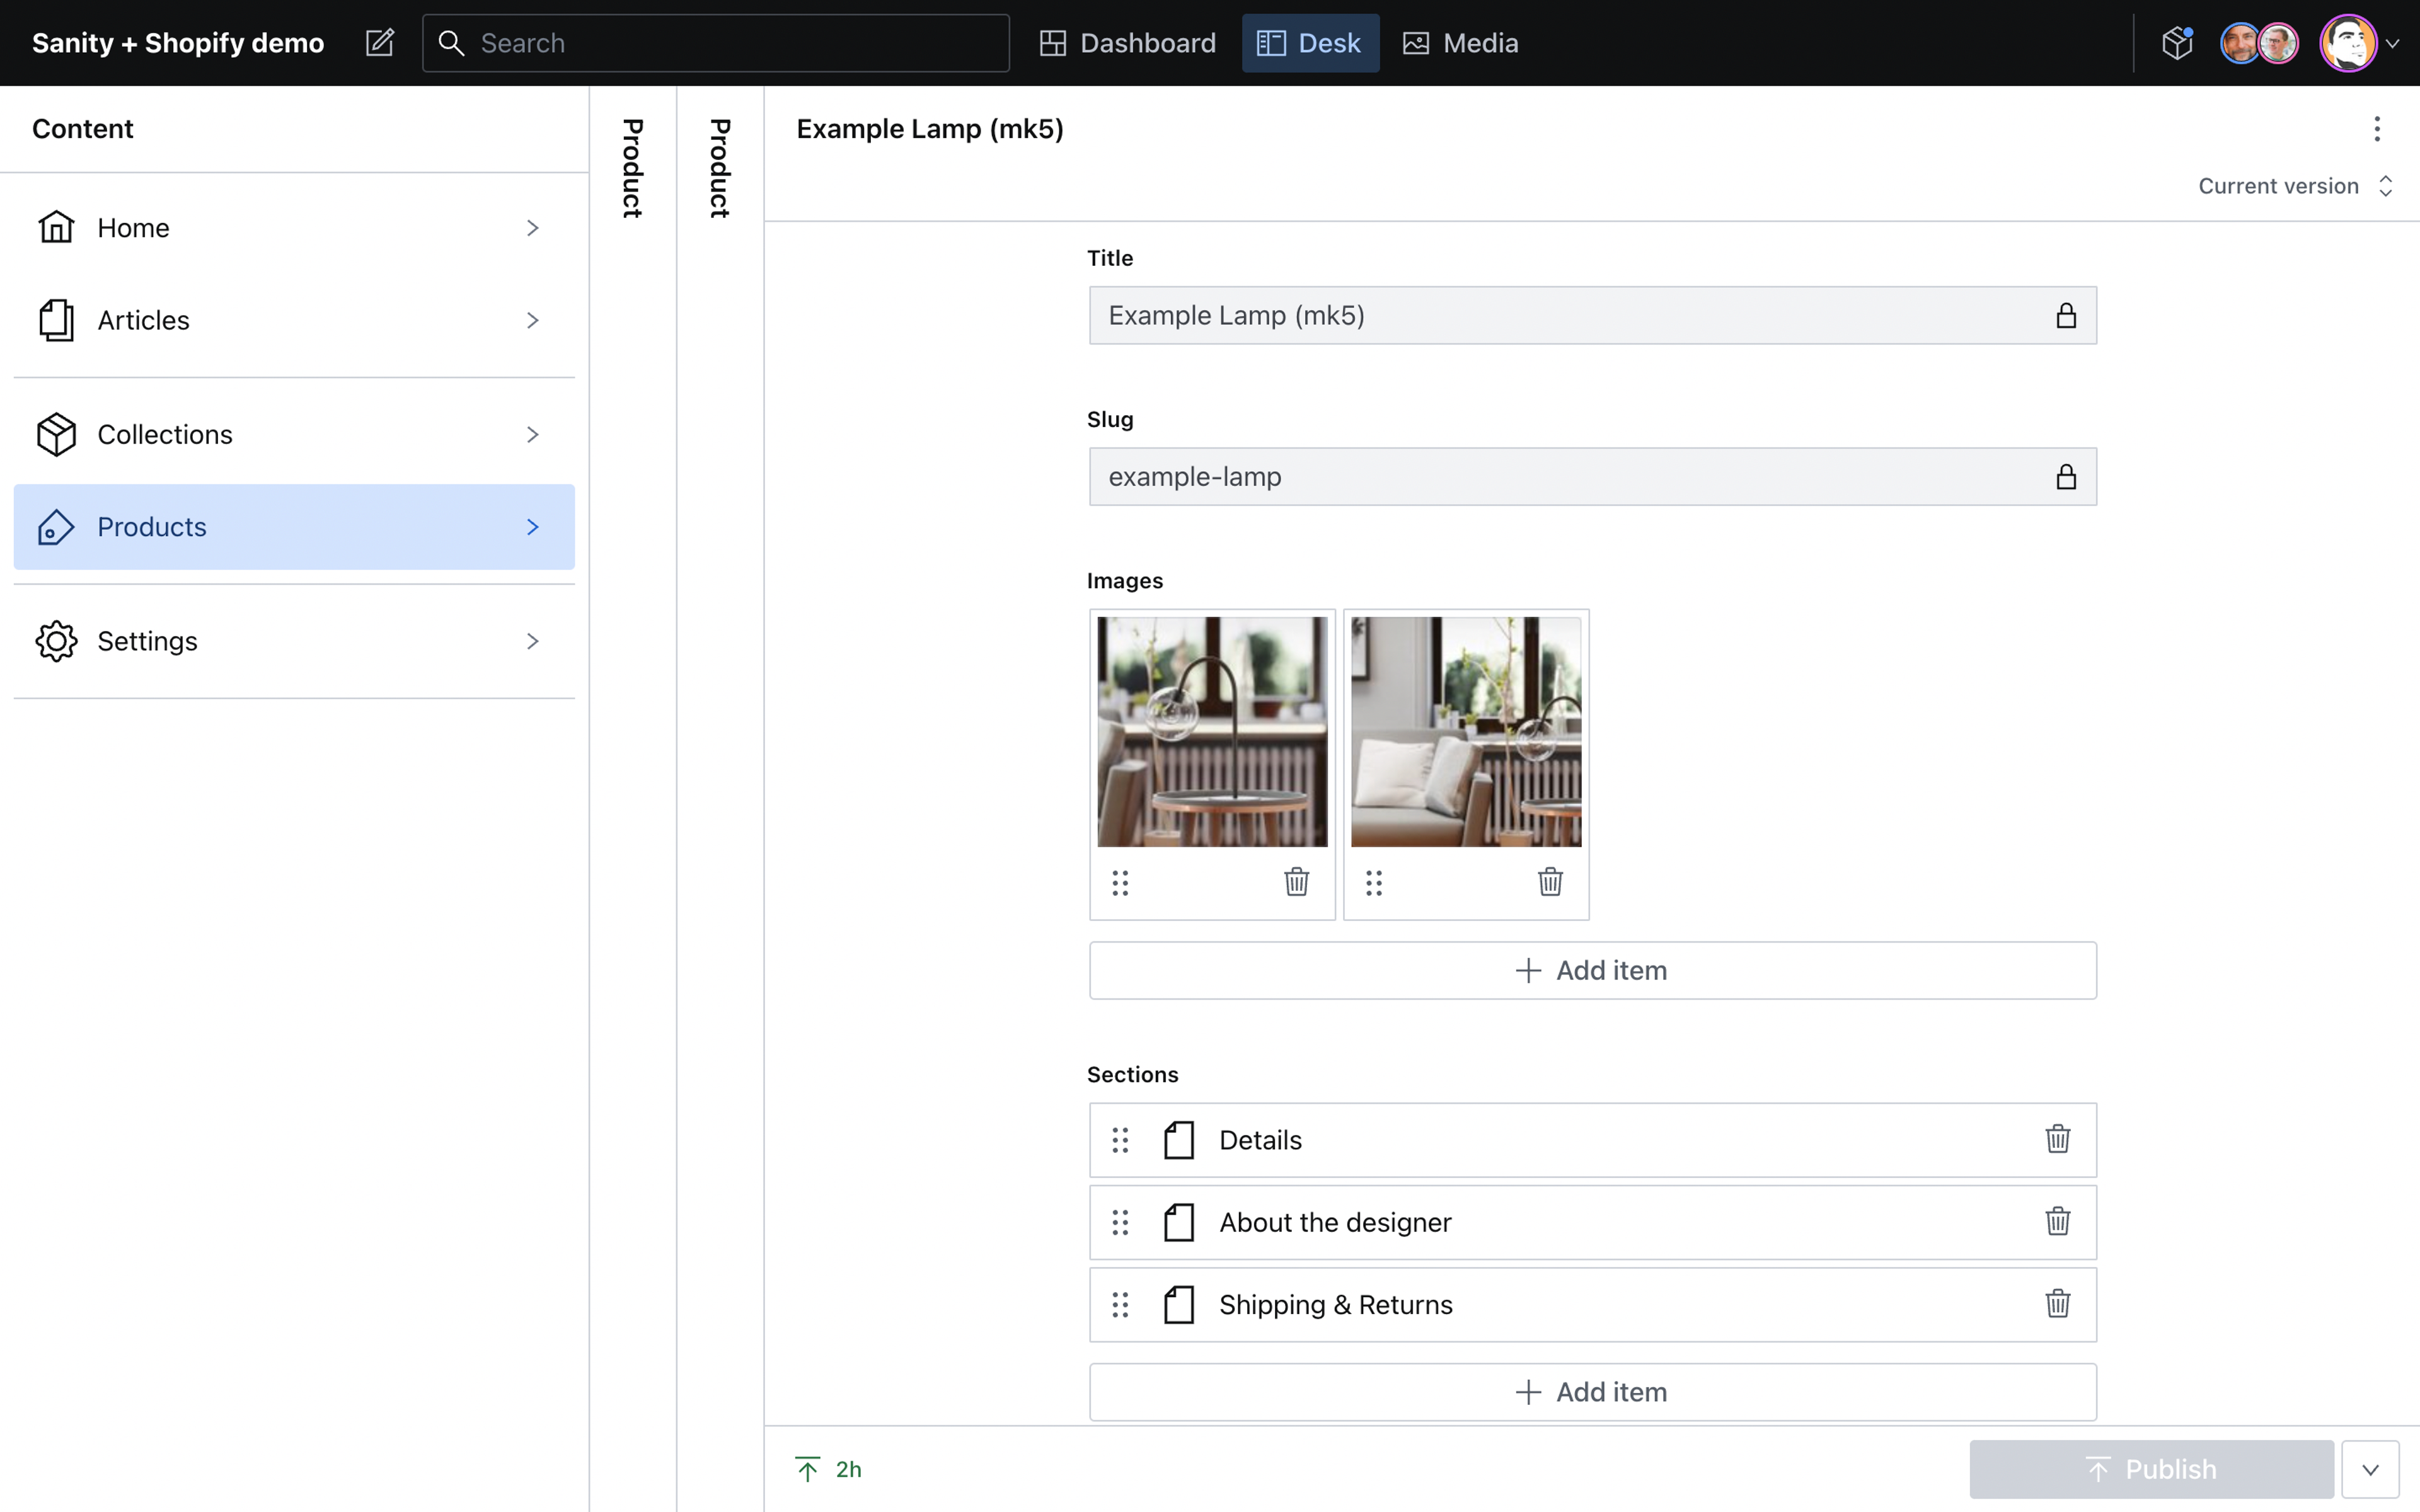
Task: Click the compose new document pencil icon
Action: [x=380, y=43]
